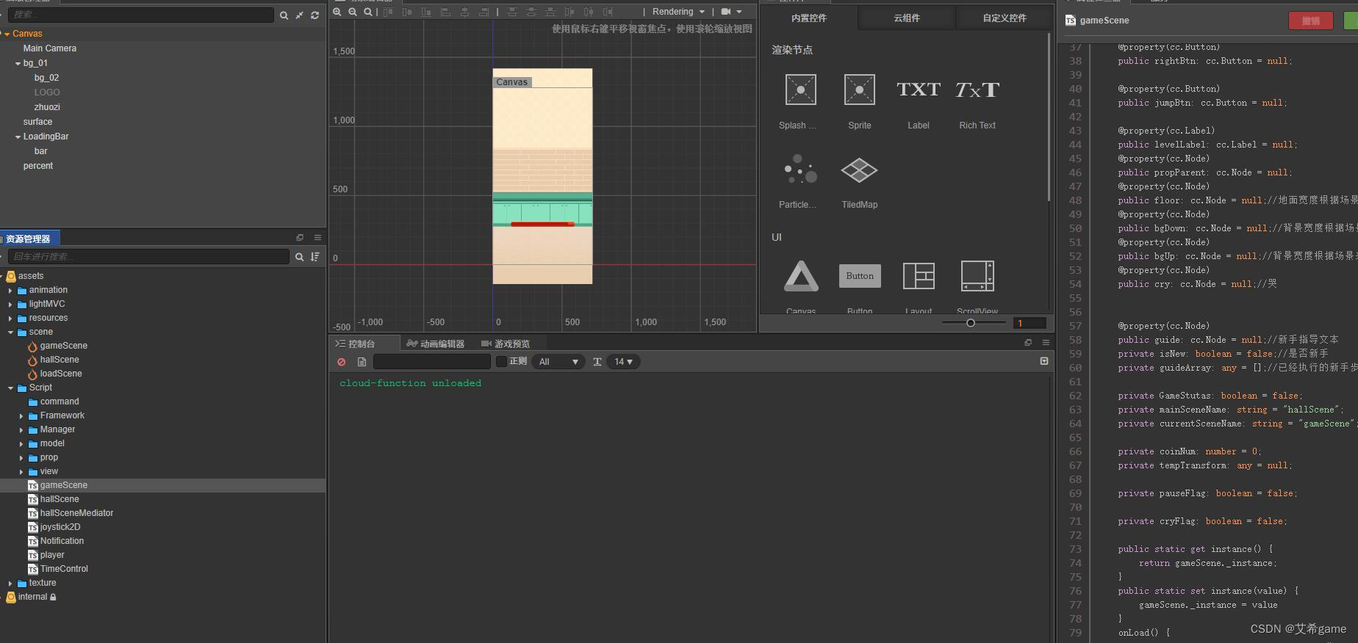Focus the hierarchy search field

point(140,15)
